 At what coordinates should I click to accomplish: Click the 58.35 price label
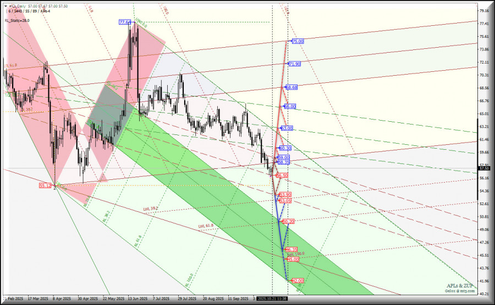coord(283,162)
